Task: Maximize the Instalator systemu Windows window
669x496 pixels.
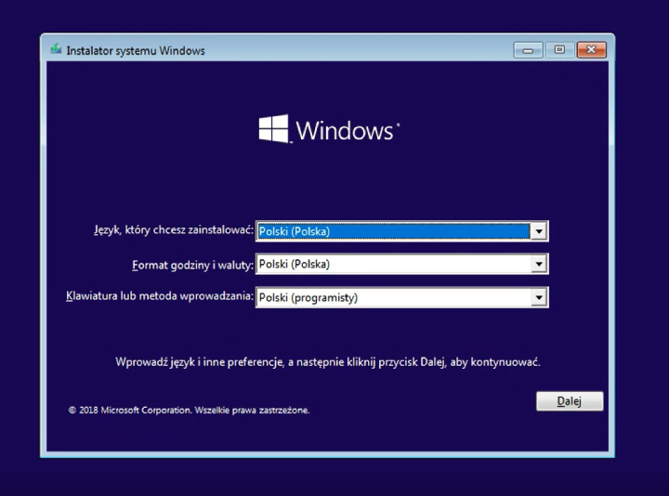Action: [559, 50]
